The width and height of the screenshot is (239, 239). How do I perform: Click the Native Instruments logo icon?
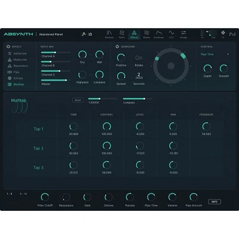pyautogui.click(x=232, y=34)
